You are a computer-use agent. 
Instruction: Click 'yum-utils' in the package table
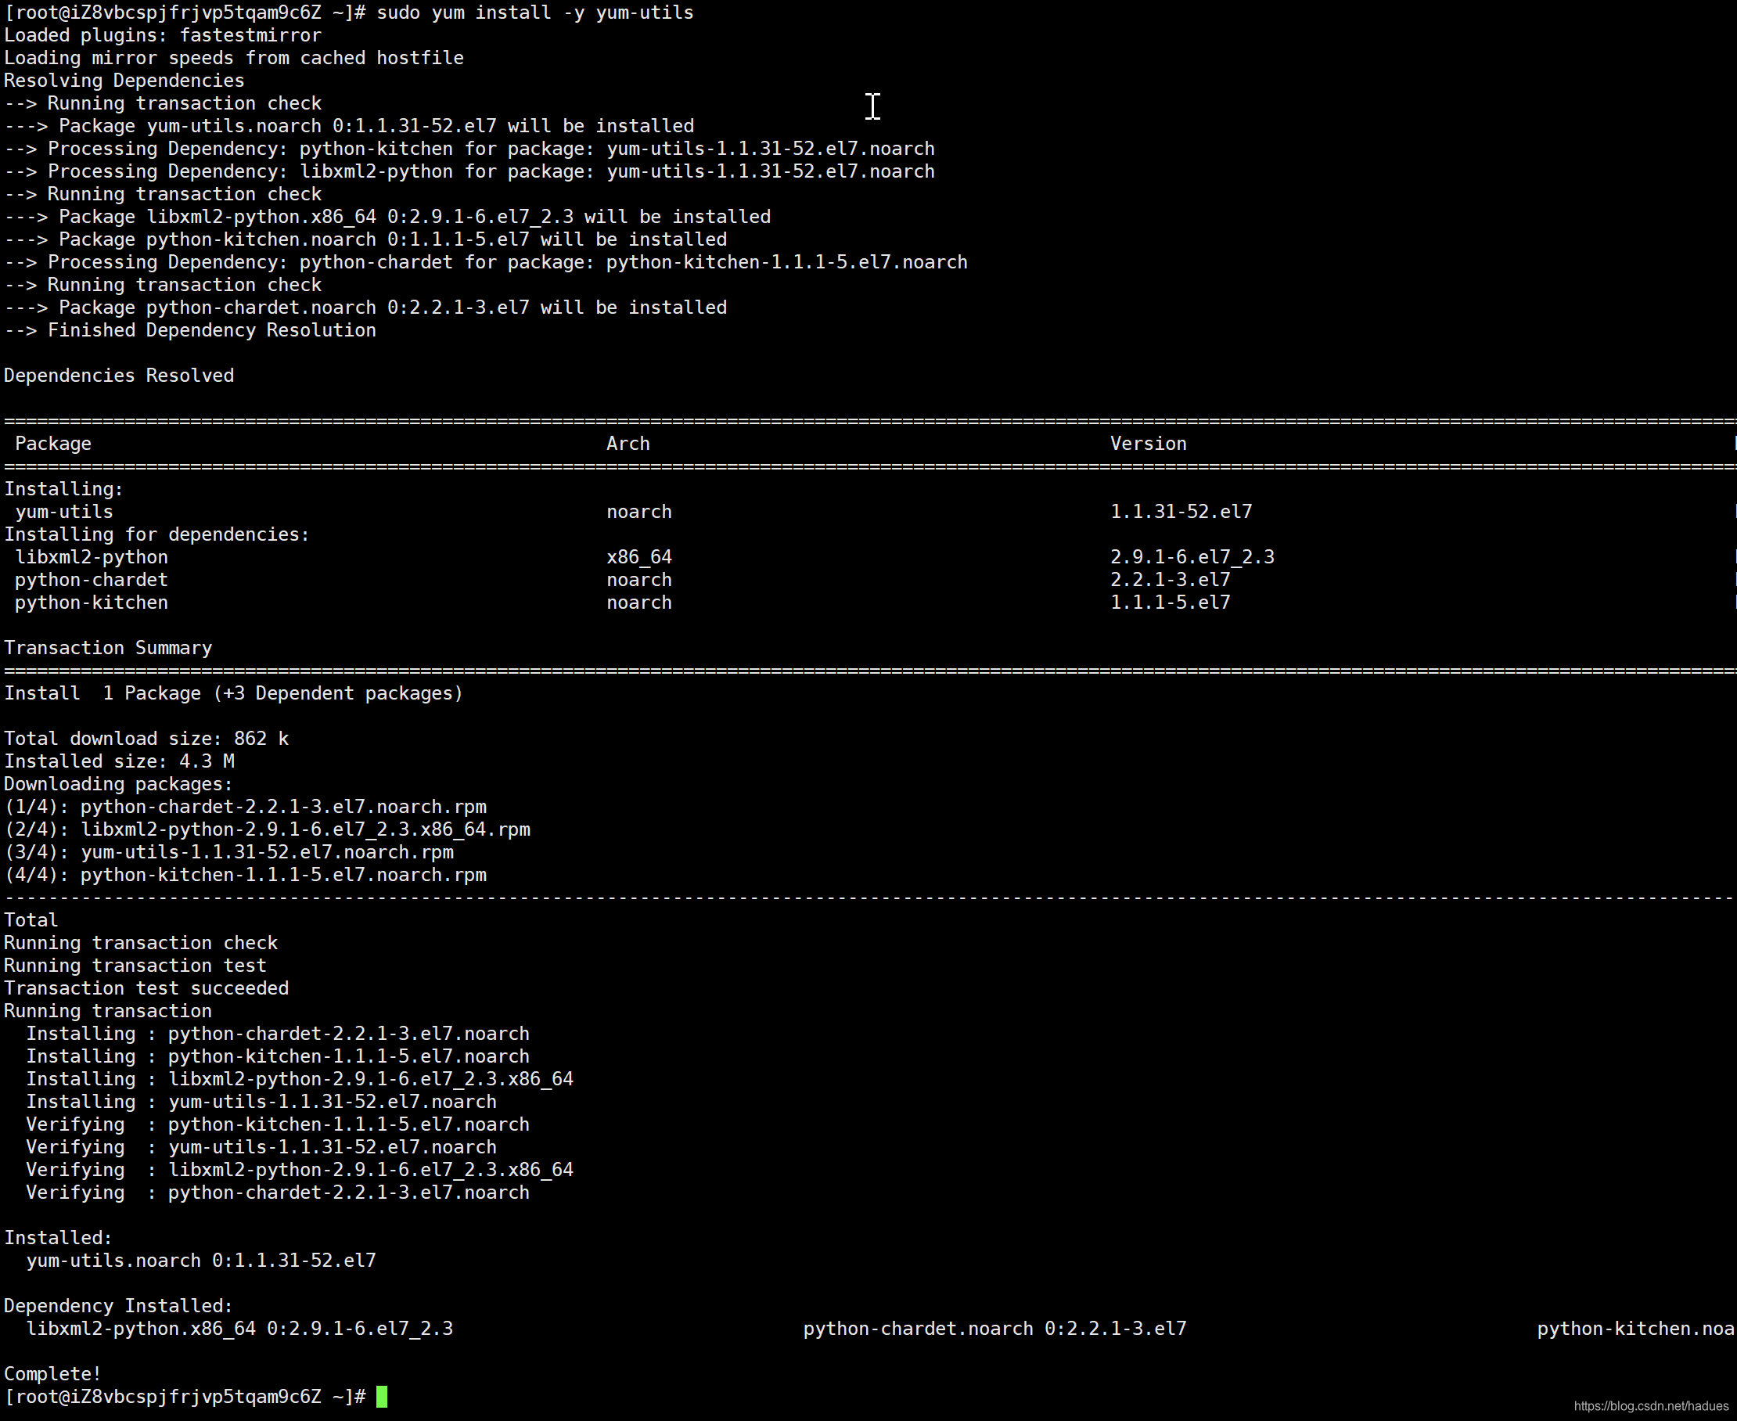pyautogui.click(x=64, y=512)
